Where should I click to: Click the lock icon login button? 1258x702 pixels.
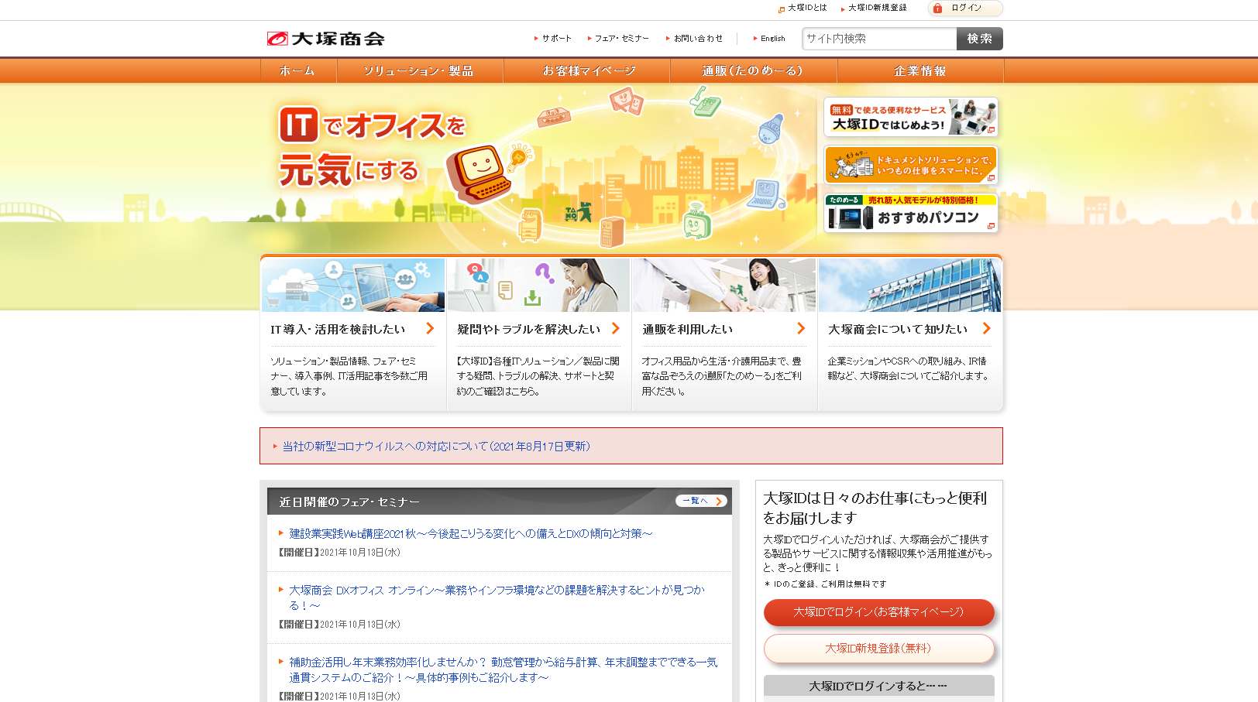964,8
